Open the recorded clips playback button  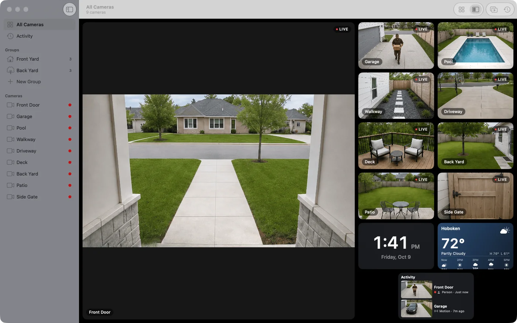pos(494,10)
